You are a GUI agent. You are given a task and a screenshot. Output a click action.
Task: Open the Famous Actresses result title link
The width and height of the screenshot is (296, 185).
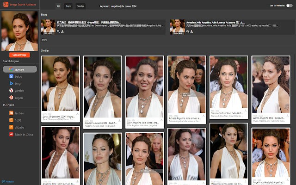216,22
